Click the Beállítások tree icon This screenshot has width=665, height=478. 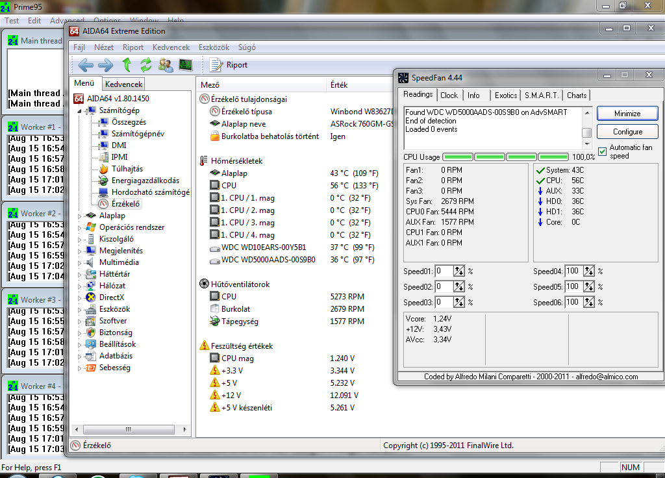click(91, 344)
